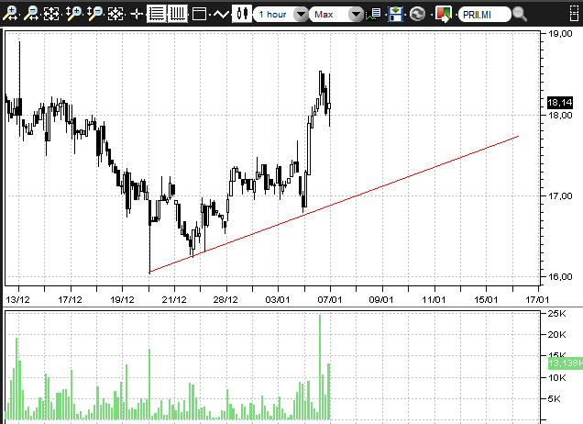
Task: Click the 10K volume axis label
Action: (x=557, y=377)
